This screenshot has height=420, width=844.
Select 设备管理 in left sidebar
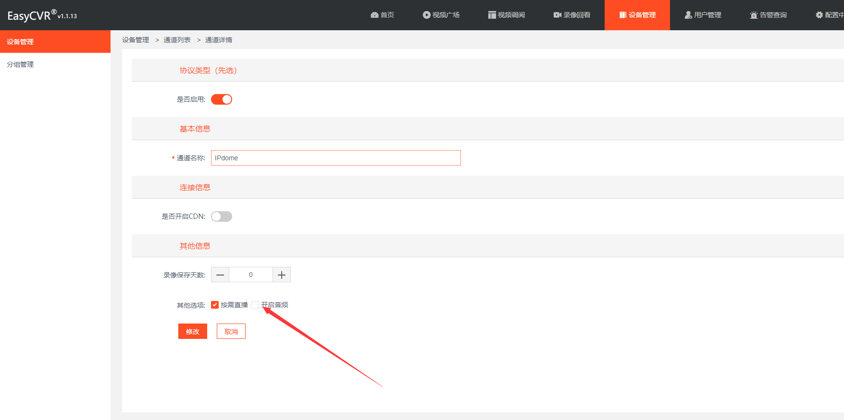[55, 42]
